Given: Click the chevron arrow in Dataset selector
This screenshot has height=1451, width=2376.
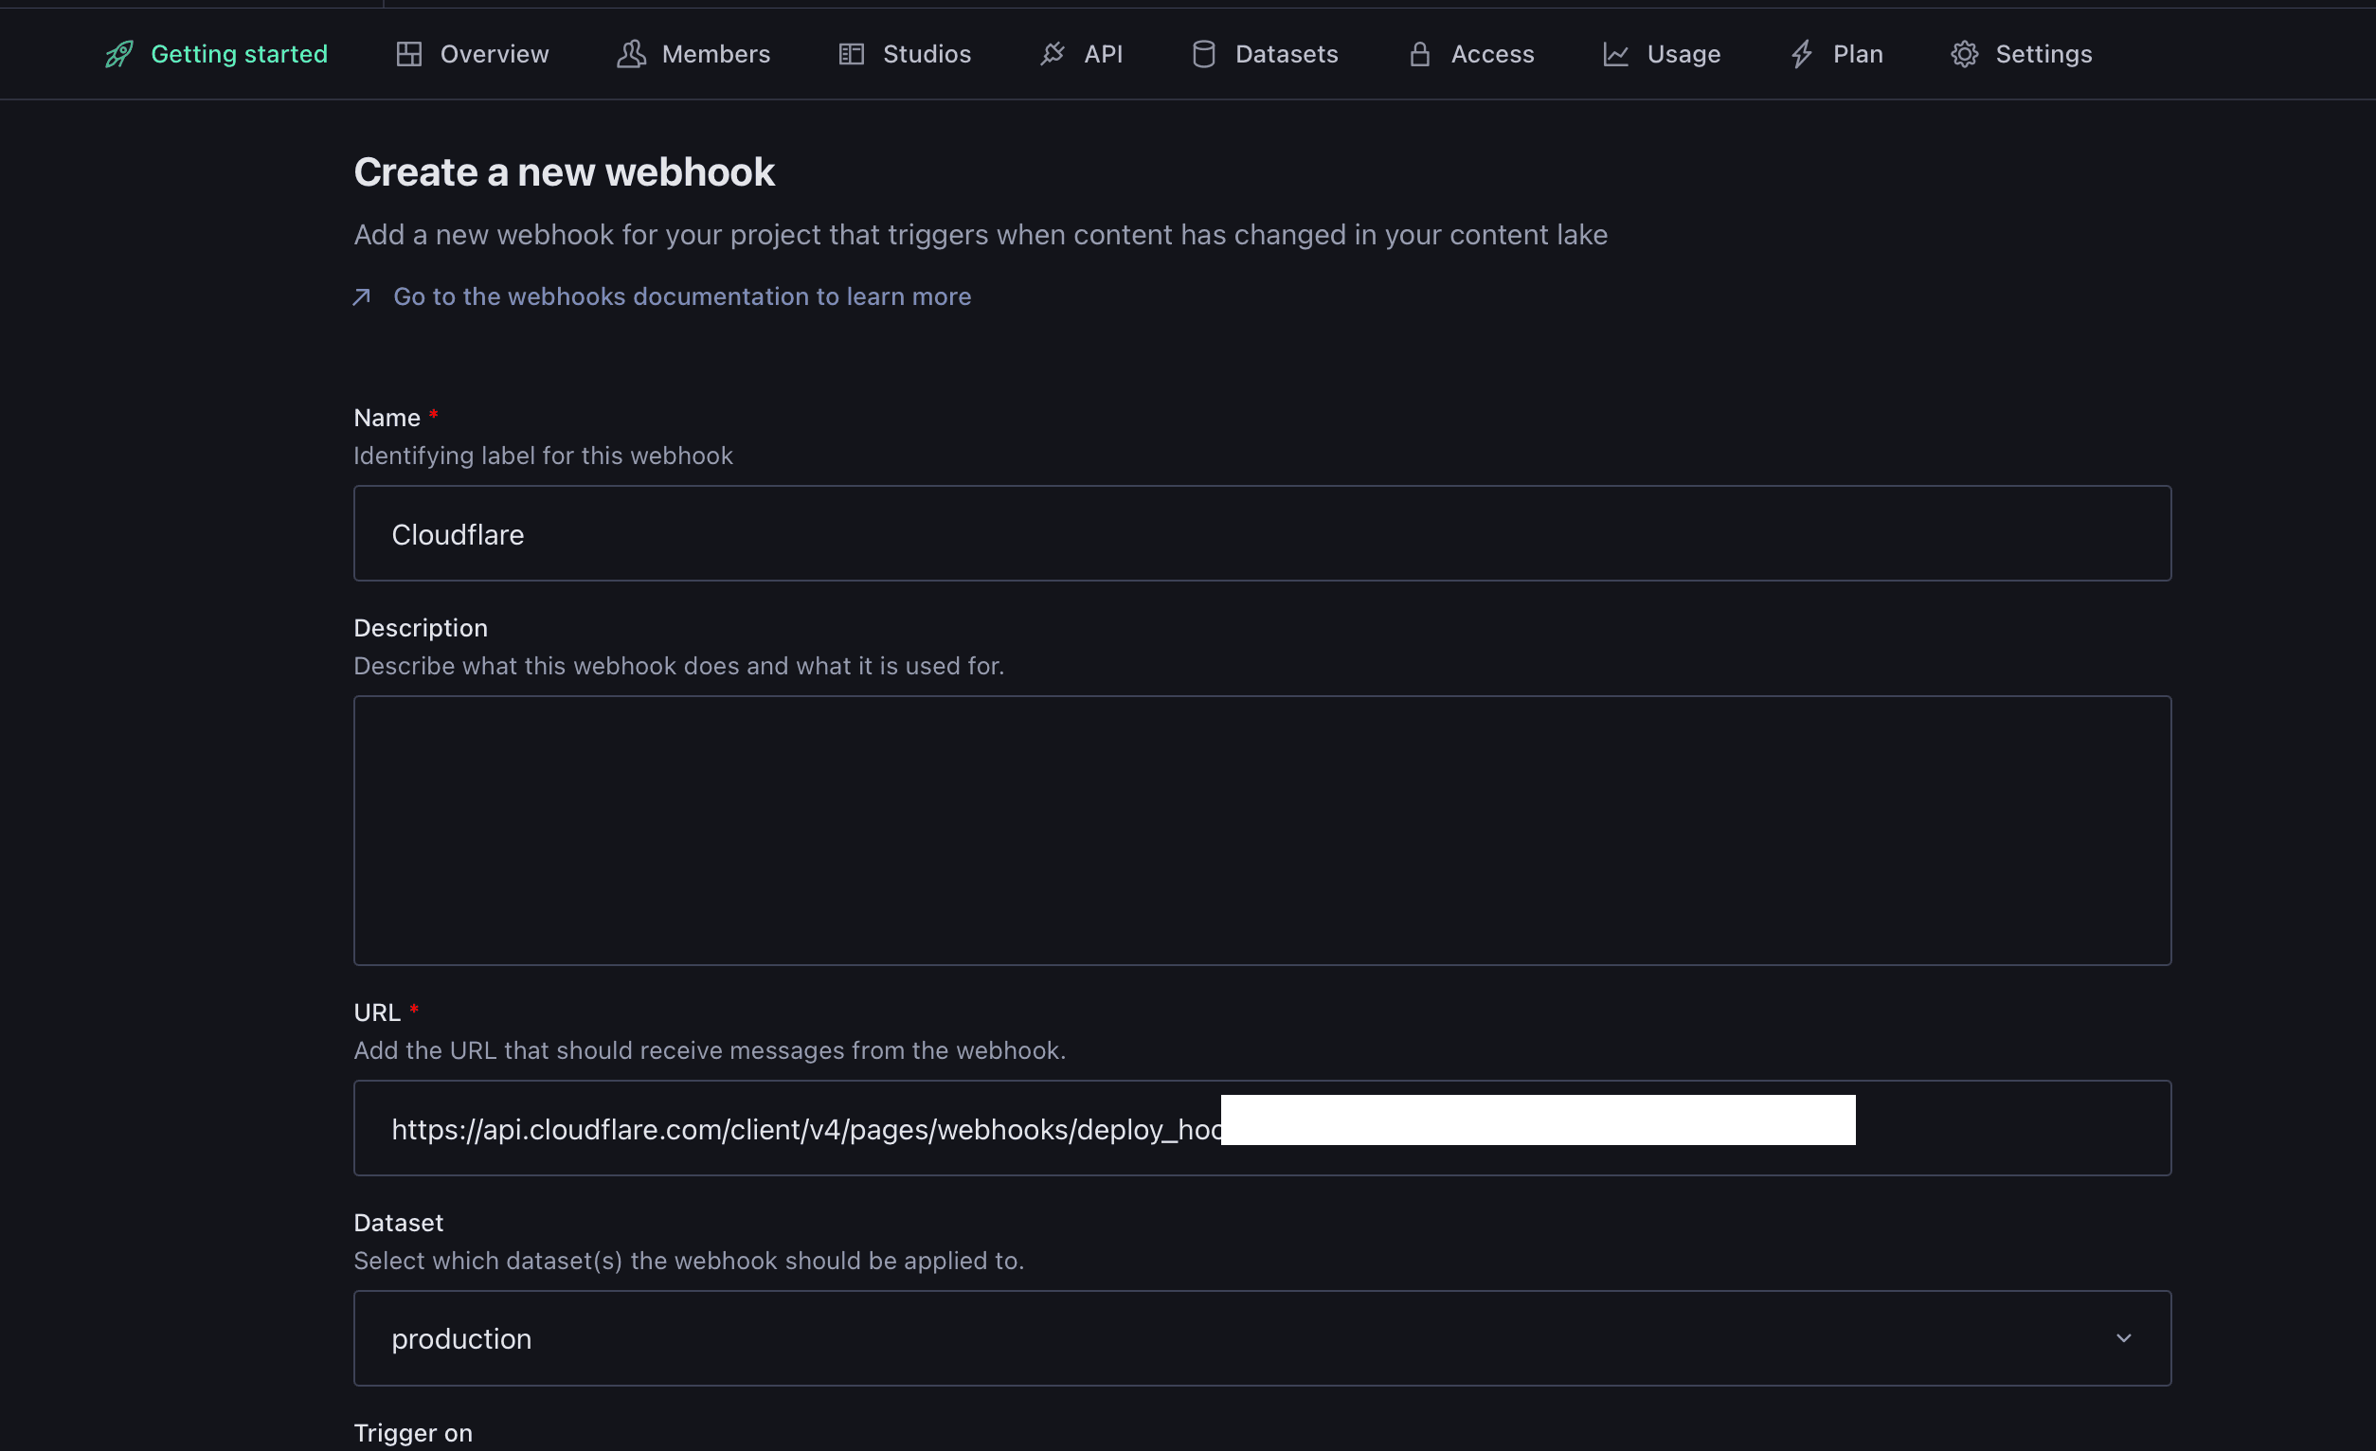Looking at the screenshot, I should pyautogui.click(x=2123, y=1338).
